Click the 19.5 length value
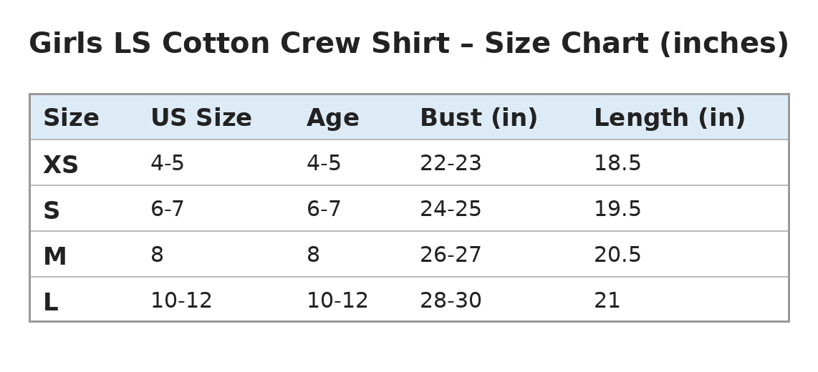818x372 pixels. tap(617, 210)
